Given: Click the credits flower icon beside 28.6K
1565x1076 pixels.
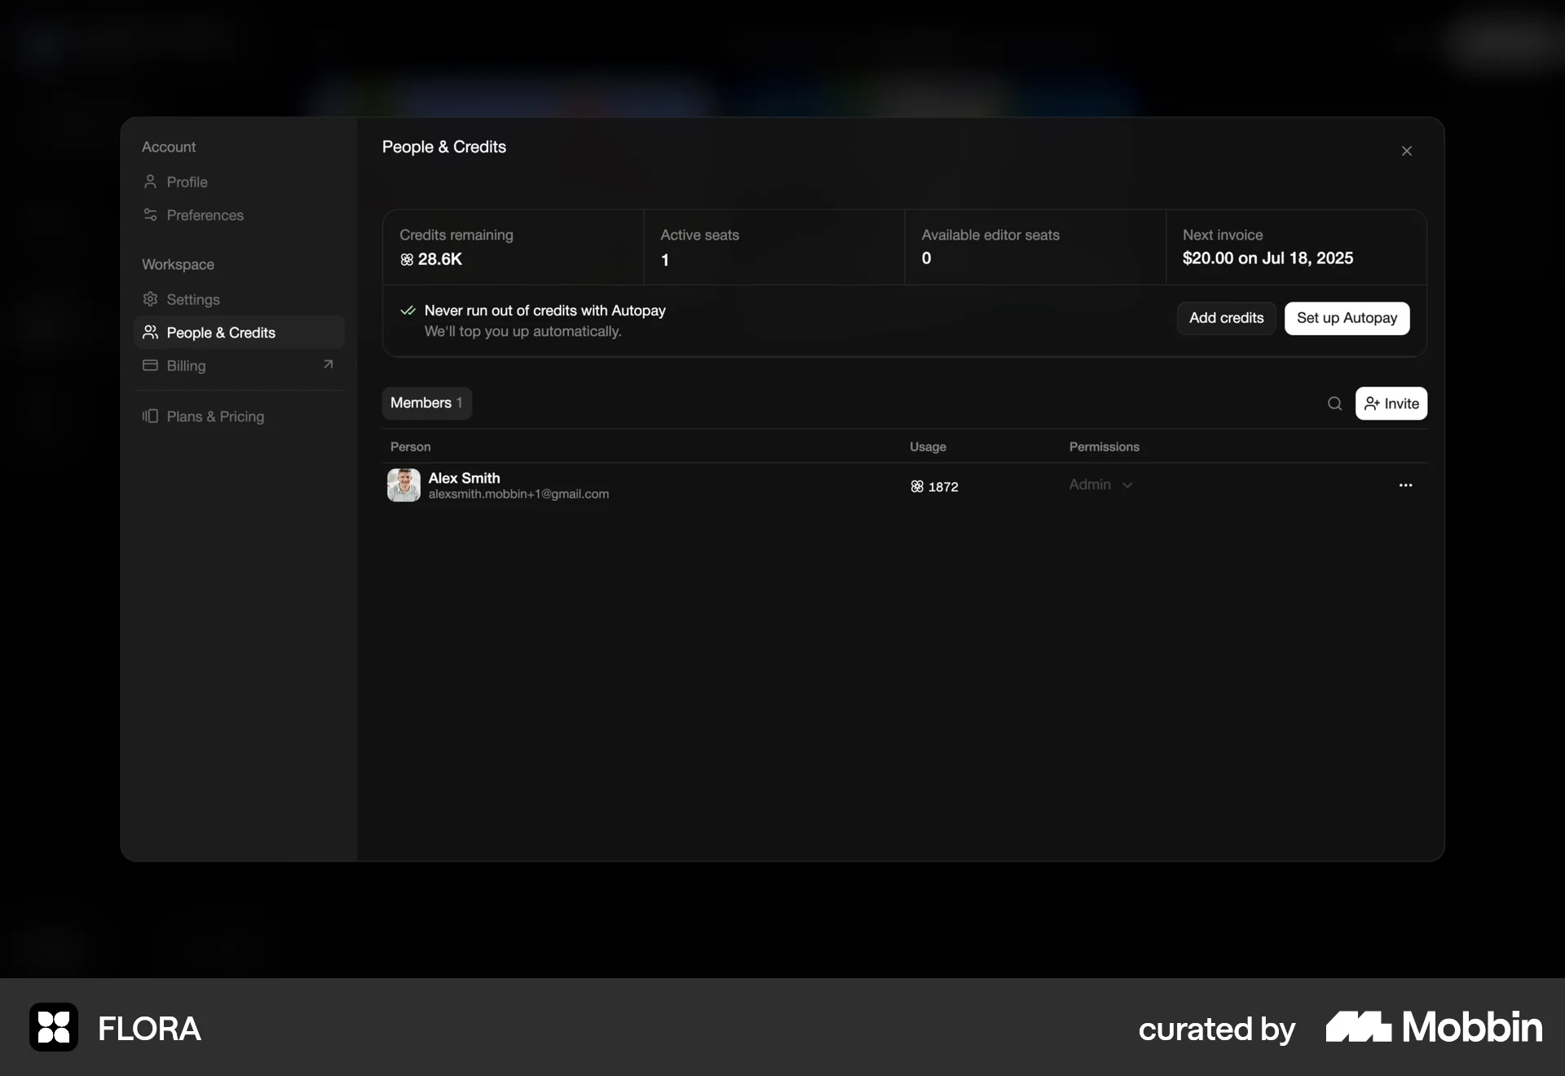Looking at the screenshot, I should 407,259.
